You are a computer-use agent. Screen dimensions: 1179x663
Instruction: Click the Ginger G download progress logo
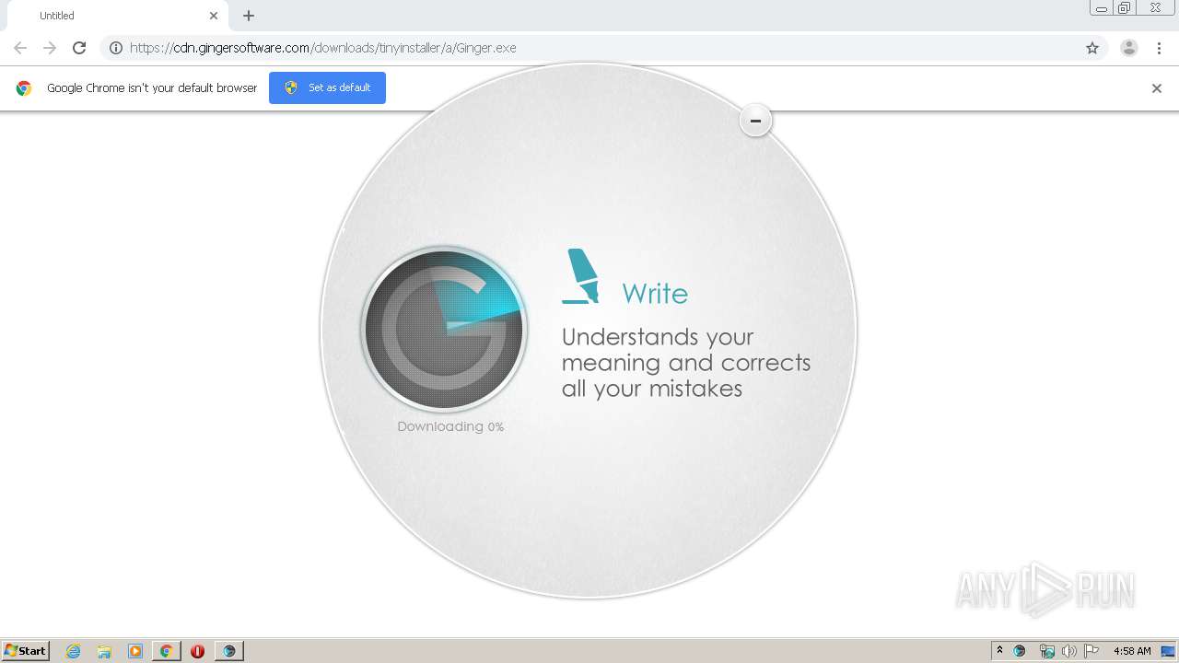tap(444, 329)
